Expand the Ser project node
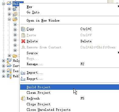This screenshot has width=119, height=112. tap(3, 66)
